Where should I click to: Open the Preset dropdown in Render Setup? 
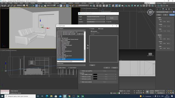96,19
